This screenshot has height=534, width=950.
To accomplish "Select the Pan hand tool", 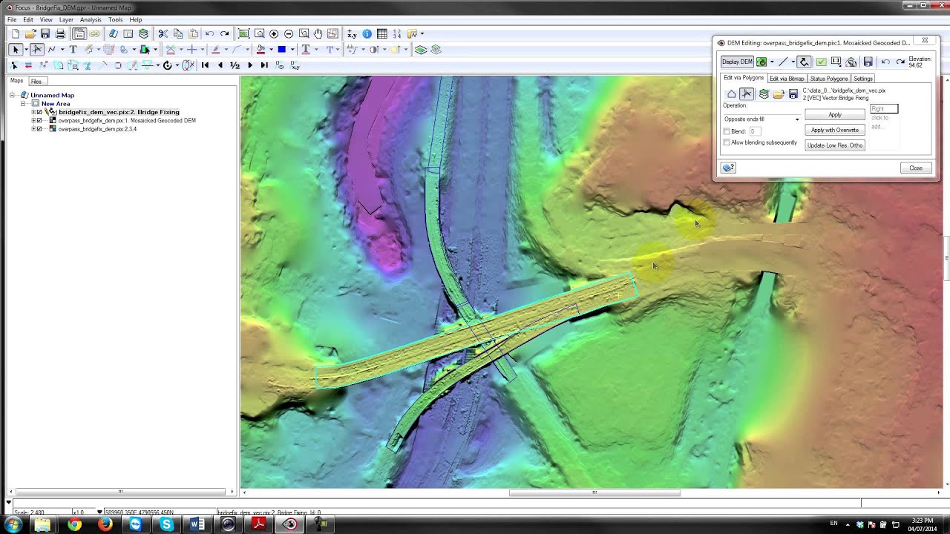I will [x=318, y=33].
